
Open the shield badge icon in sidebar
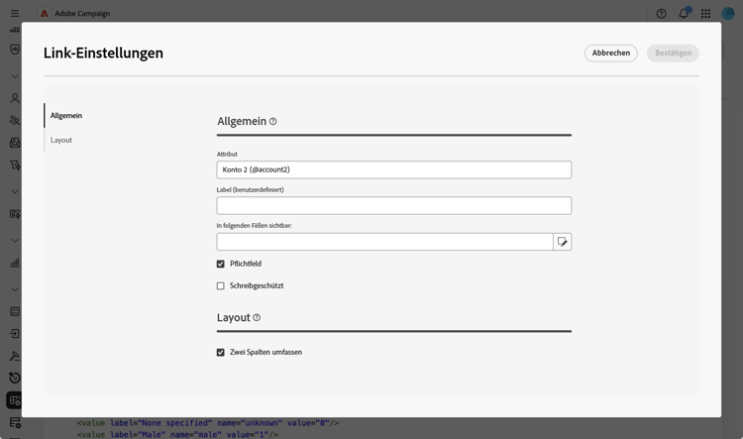tap(15, 50)
